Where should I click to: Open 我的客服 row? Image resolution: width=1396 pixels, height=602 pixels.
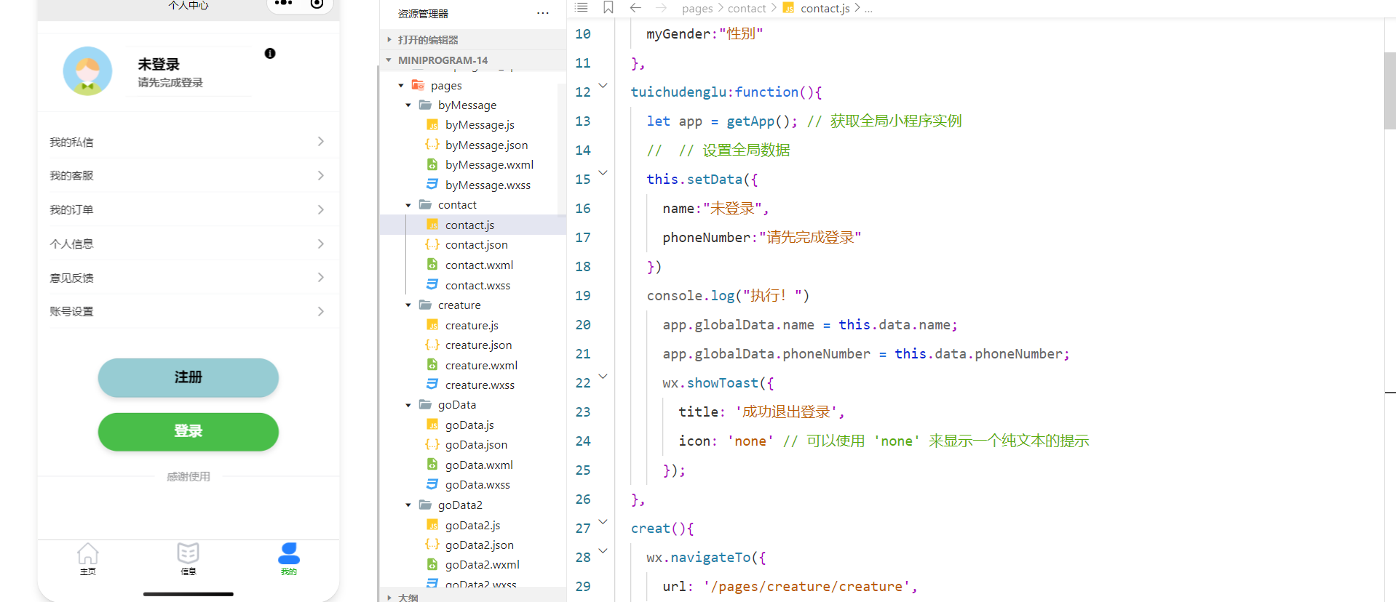(188, 175)
